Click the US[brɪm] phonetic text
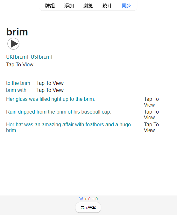 41,57
